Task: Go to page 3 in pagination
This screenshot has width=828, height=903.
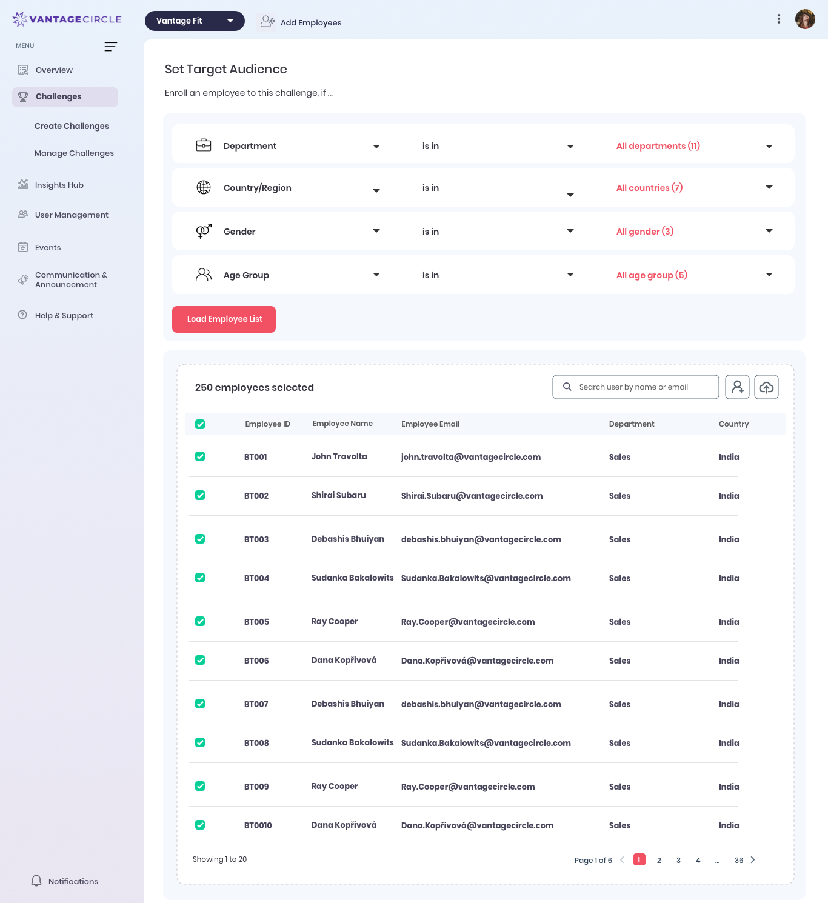Action: [678, 860]
